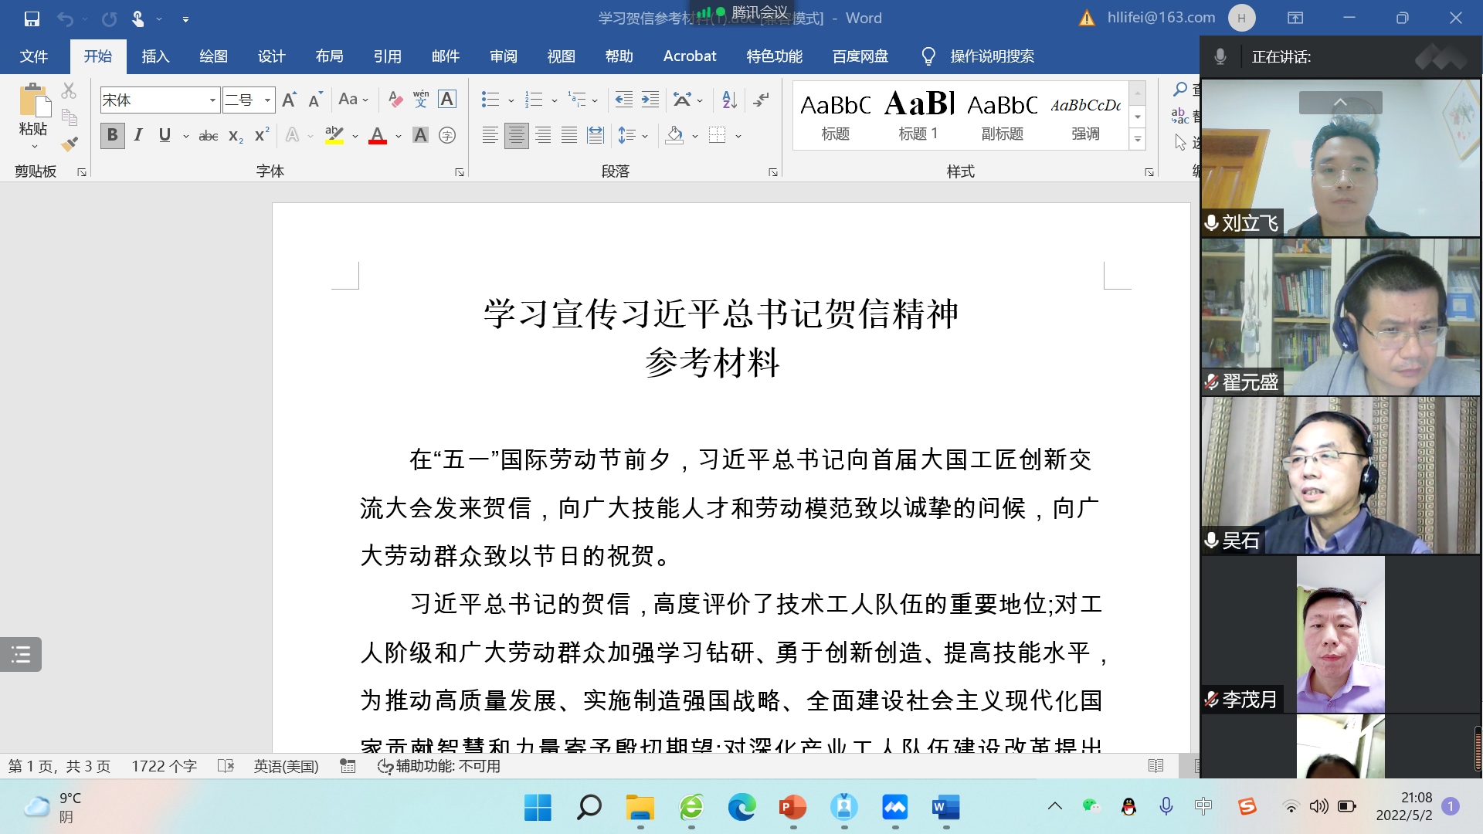Decrease paragraph indent
Viewport: 1483px width, 834px height.
pyautogui.click(x=624, y=100)
